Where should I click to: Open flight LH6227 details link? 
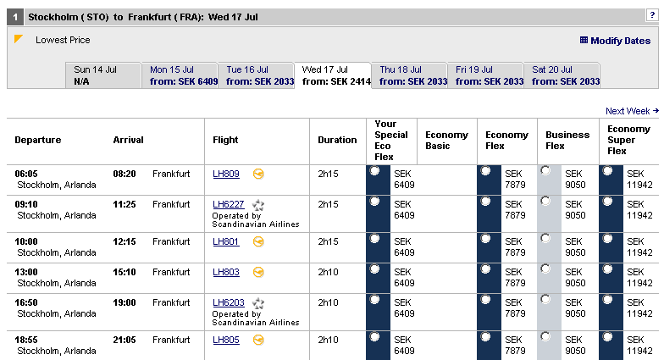pyautogui.click(x=228, y=204)
